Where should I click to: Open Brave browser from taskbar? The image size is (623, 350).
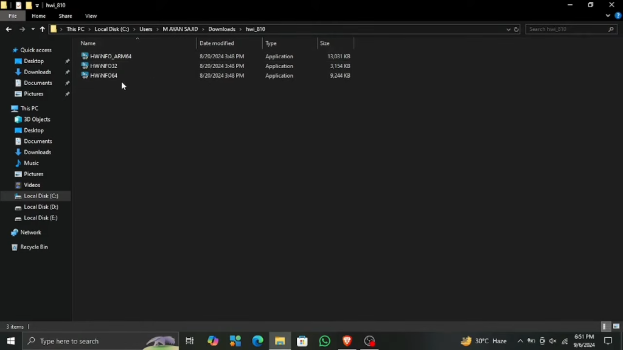[x=347, y=341]
